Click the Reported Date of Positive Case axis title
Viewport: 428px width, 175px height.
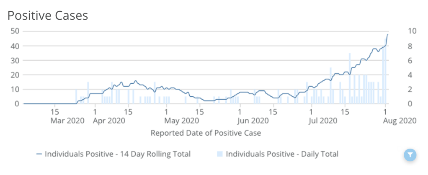tap(206, 133)
